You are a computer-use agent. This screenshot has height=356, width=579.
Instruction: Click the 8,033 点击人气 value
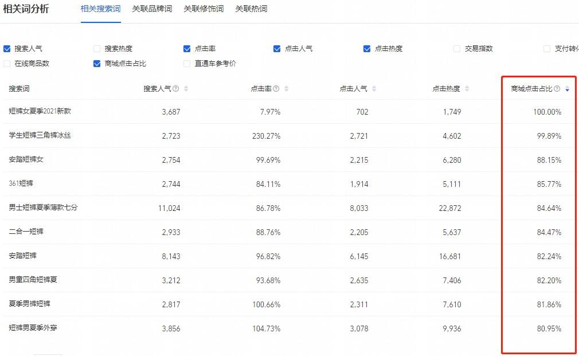(359, 208)
